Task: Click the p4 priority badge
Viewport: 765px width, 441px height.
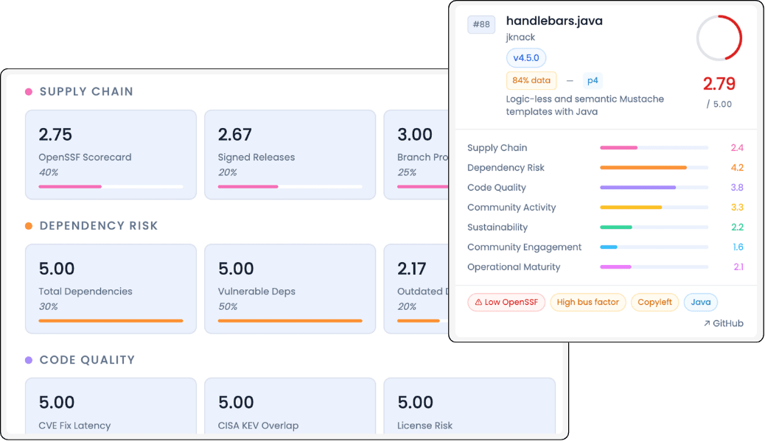Action: pos(593,80)
